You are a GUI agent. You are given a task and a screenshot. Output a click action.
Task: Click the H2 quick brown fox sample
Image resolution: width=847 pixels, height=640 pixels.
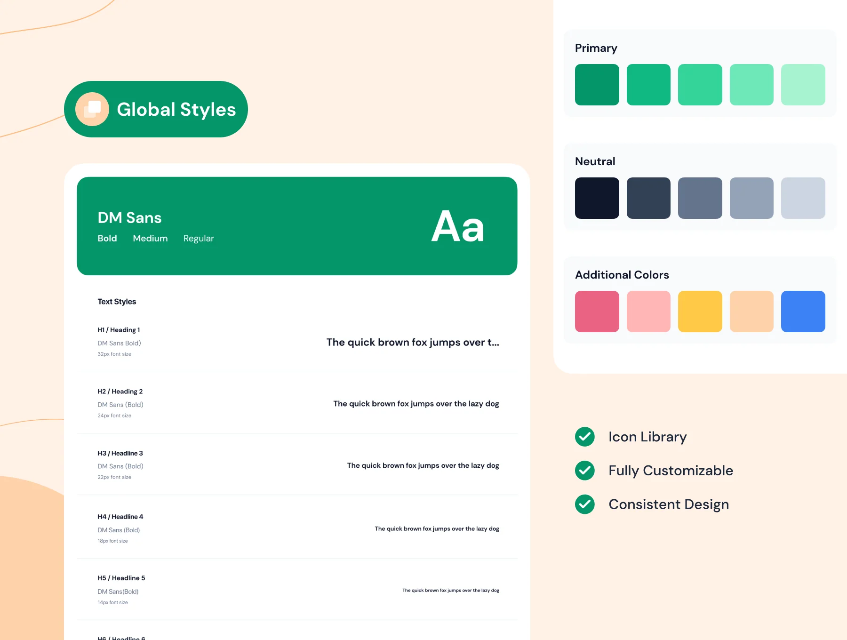(x=416, y=404)
